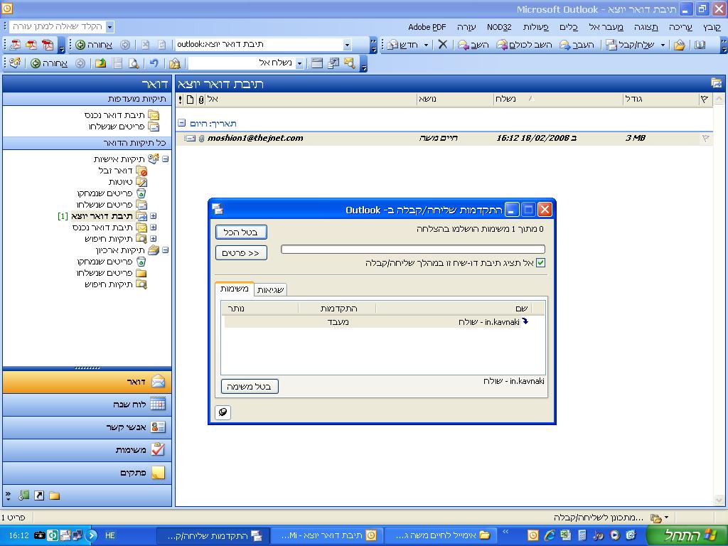Image resolution: width=728 pixels, height=546 pixels.
Task: Collapse the Personal Folders (תיקיות אישיות) tree
Action: [x=165, y=159]
